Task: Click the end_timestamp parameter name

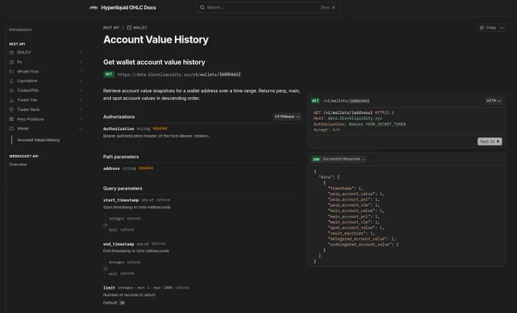Action: pos(119,244)
